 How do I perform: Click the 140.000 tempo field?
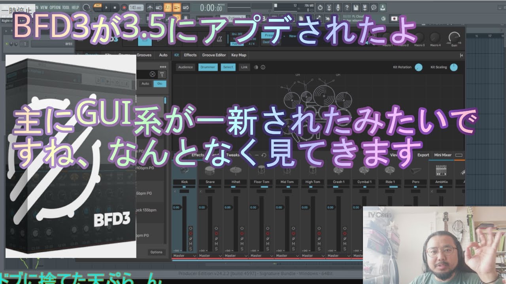click(x=136, y=7)
